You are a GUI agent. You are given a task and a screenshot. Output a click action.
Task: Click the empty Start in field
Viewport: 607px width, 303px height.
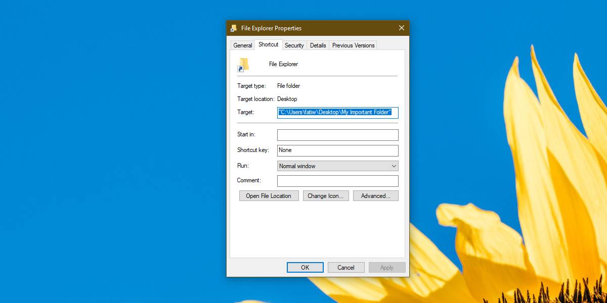[x=337, y=135]
